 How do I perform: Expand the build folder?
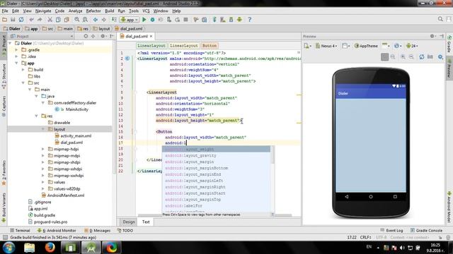23,70
